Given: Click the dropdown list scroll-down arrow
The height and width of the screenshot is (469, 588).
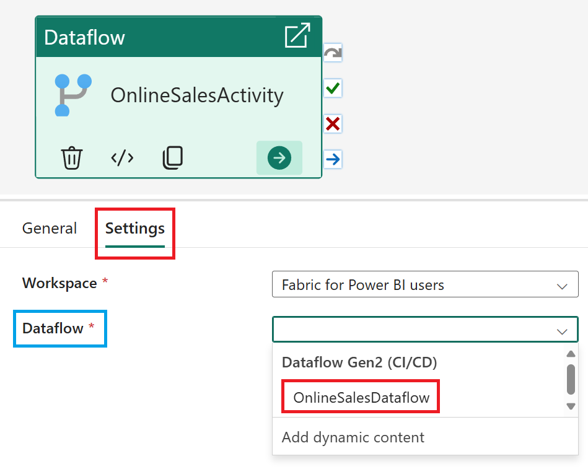Looking at the screenshot, I should click(x=571, y=406).
